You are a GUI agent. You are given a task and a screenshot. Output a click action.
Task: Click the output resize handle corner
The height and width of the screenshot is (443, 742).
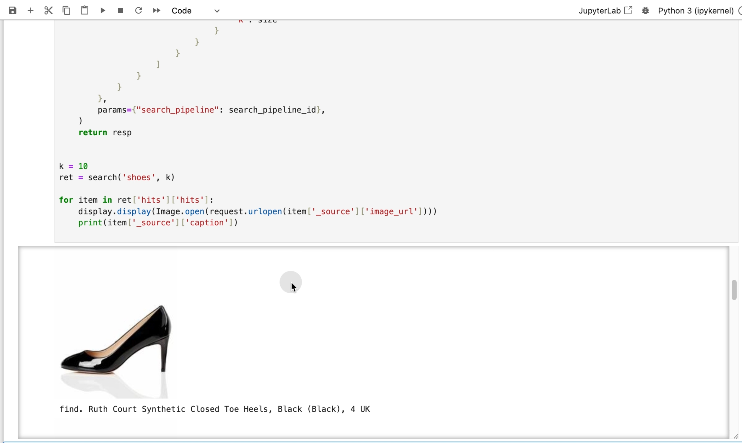point(736,437)
